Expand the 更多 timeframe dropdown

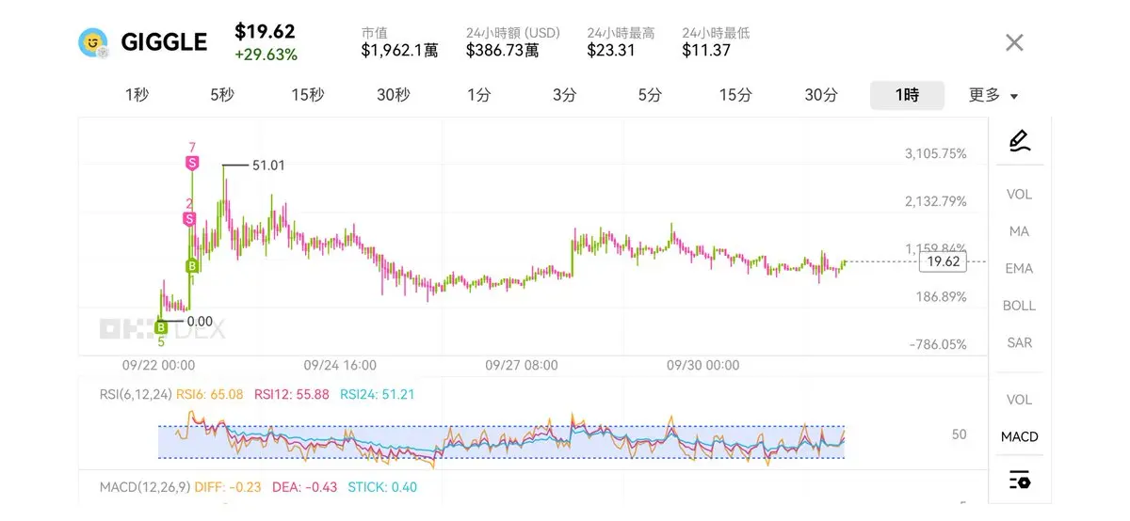click(993, 95)
